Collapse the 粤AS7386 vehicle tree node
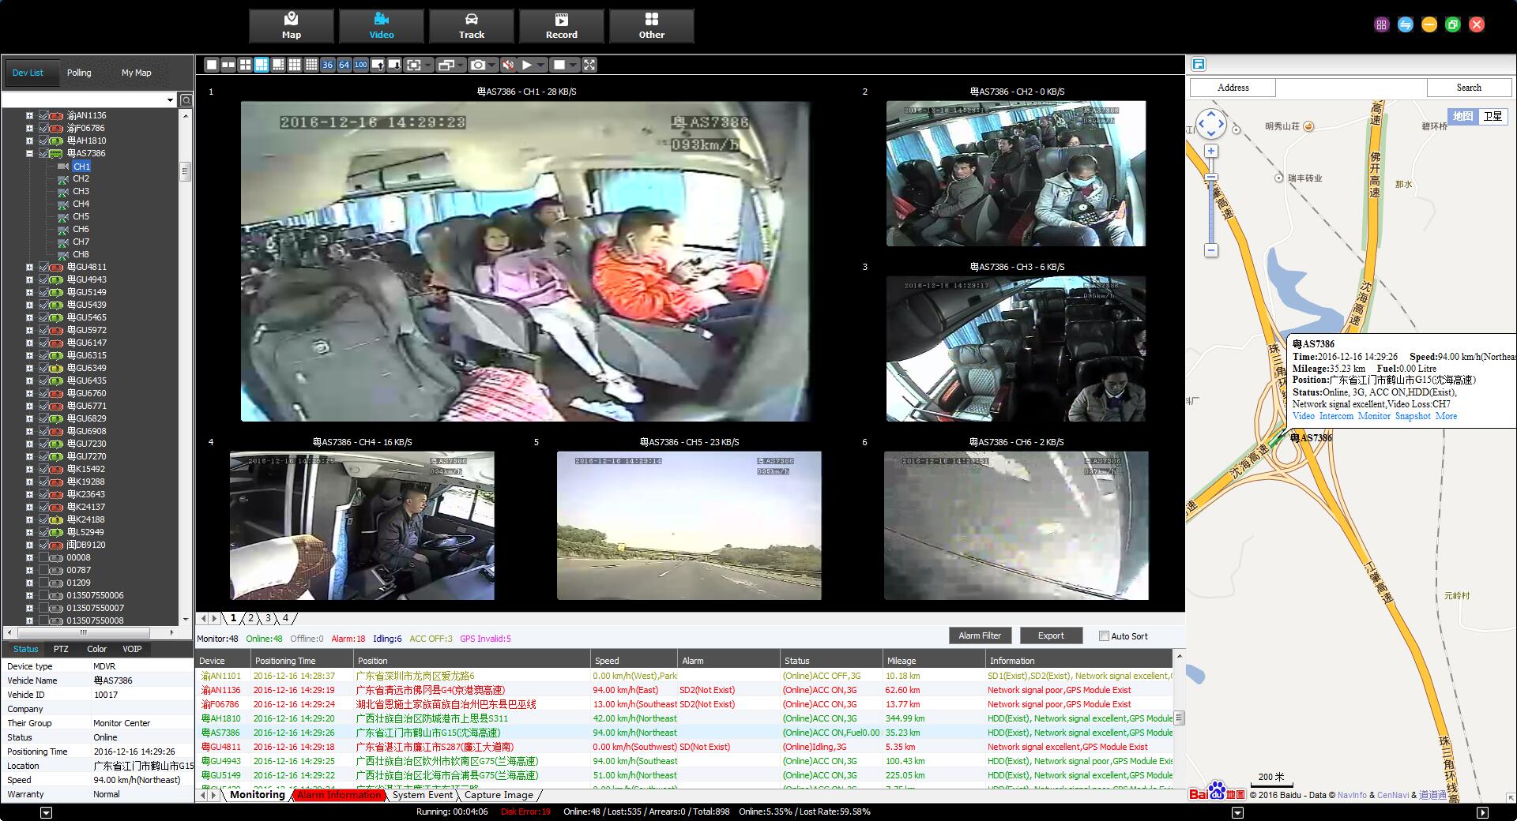 click(x=29, y=153)
